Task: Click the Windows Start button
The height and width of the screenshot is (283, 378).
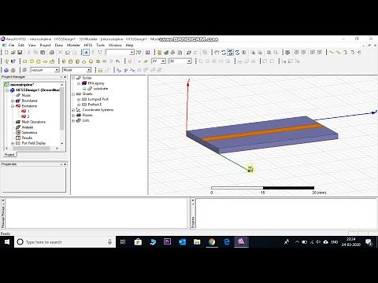Action: click(x=7, y=241)
